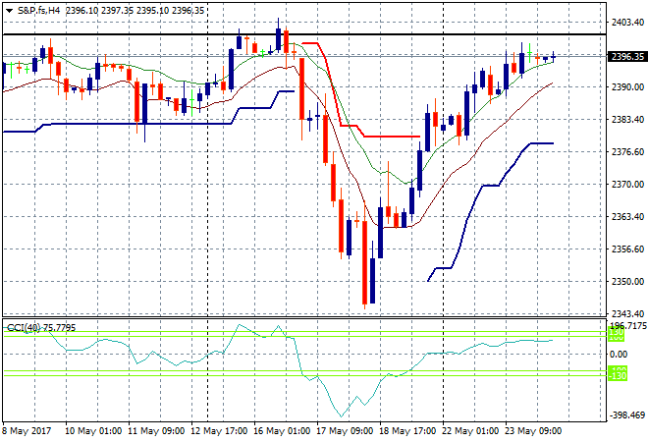Click the 2363.40 price axis label
The height and width of the screenshot is (442, 648).
[627, 217]
